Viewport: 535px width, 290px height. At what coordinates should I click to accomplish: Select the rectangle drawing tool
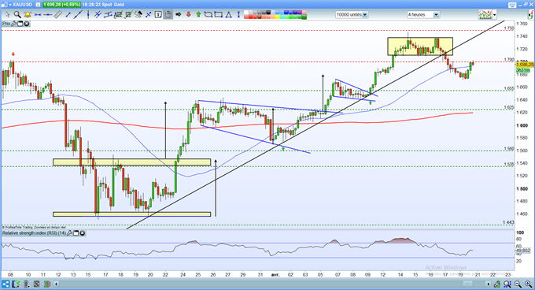point(218,14)
